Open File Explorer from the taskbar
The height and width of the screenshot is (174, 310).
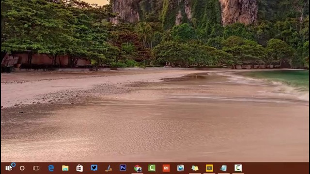pos(65,168)
